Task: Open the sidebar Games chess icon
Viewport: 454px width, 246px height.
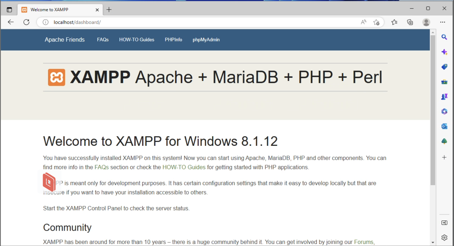Action: click(444, 97)
